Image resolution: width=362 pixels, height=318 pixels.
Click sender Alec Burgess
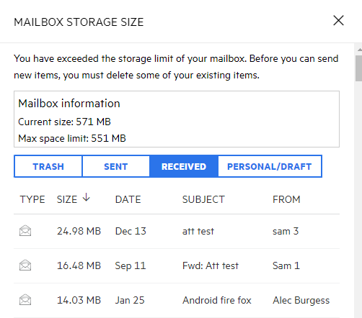click(301, 300)
